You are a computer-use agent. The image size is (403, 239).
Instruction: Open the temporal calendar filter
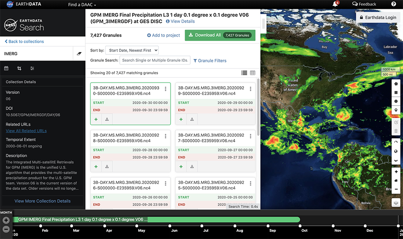[6, 69]
